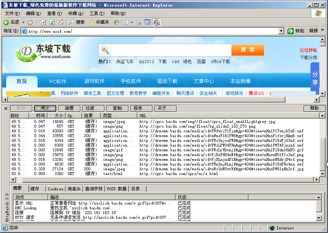Image resolution: width=328 pixels, height=233 pixels.
Task: Open the 收藏夹 favorites toolbar button
Action: (99, 22)
